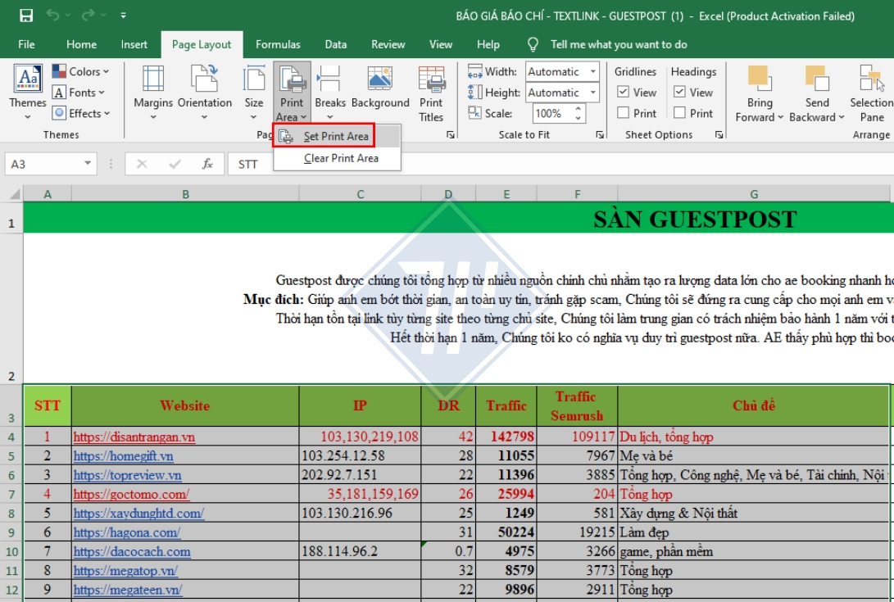894x602 pixels.
Task: Click the Redo arrow icon
Action: [87, 16]
